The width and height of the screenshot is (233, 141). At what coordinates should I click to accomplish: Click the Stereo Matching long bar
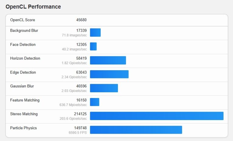pyautogui.click(x=157, y=116)
